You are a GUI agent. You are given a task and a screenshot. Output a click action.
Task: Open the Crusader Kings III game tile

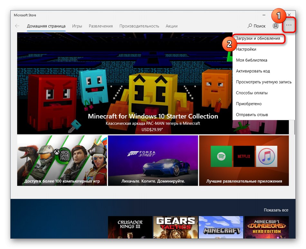pyautogui.click(x=130, y=227)
